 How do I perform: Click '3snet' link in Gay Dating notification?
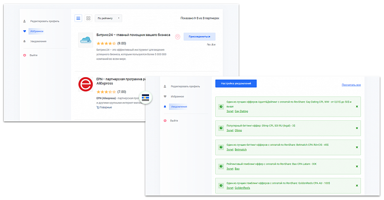click(230, 111)
